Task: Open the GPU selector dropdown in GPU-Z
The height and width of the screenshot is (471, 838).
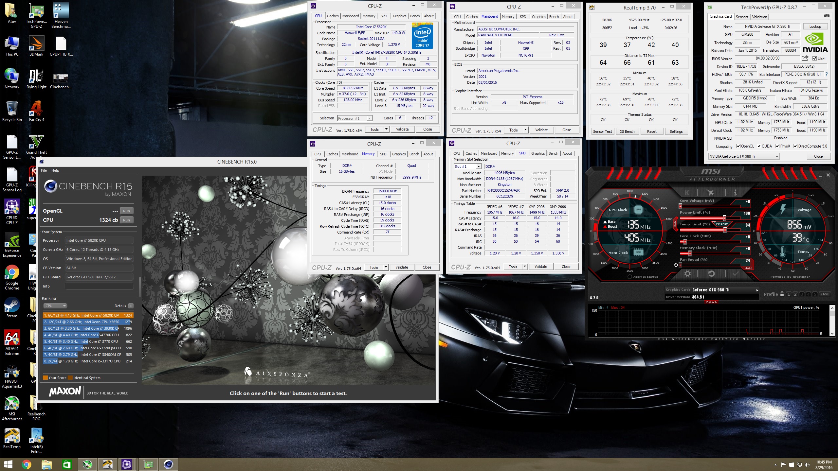Action: (744, 156)
